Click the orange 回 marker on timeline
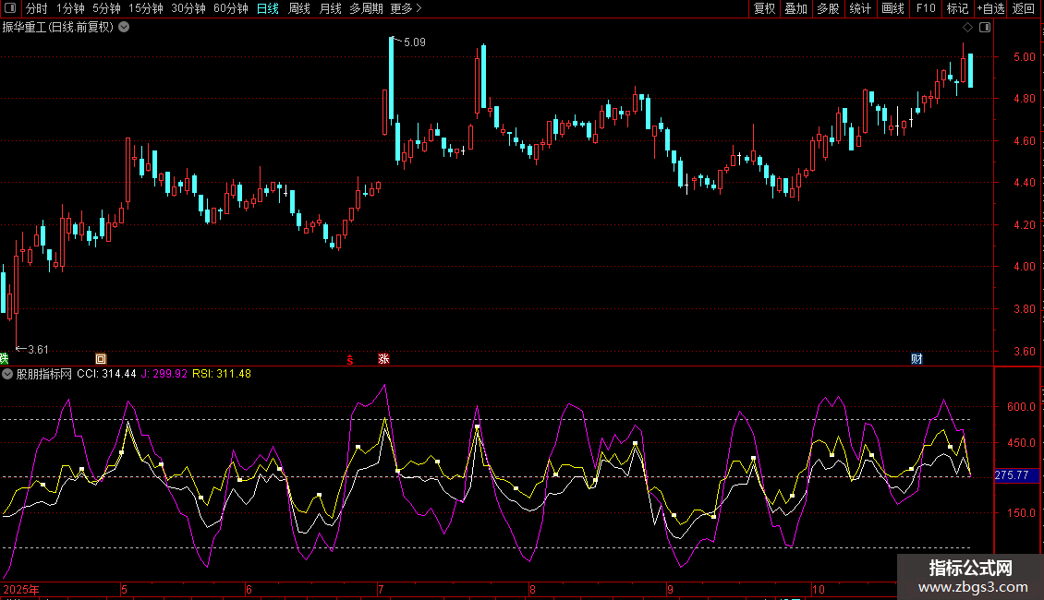Image resolution: width=1044 pixels, height=600 pixels. [101, 359]
